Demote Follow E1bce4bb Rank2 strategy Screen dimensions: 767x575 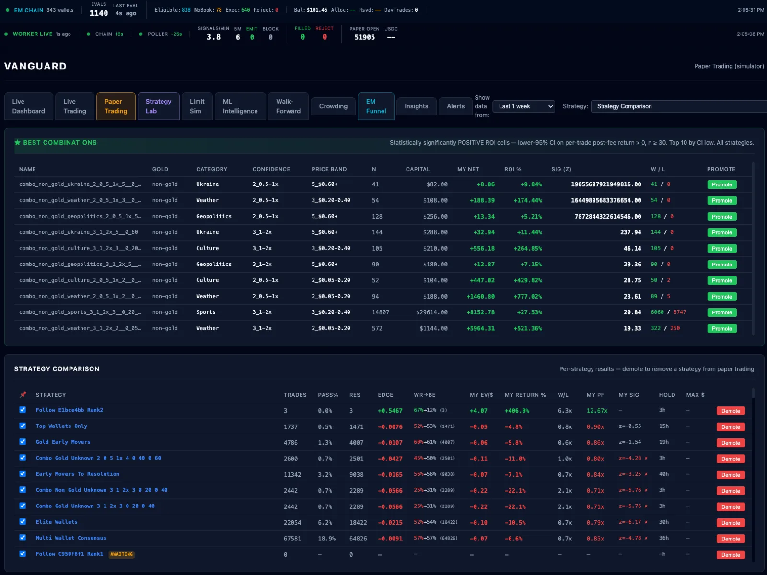click(x=731, y=411)
